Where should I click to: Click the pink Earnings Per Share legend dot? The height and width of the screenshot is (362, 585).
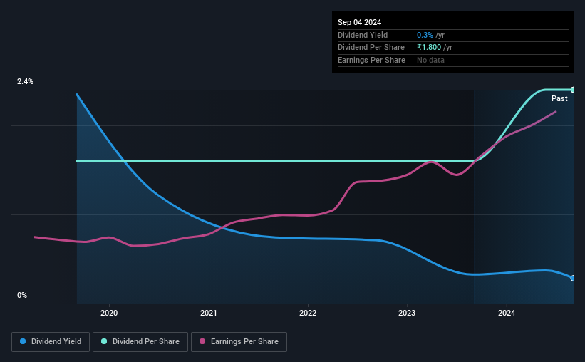202,341
